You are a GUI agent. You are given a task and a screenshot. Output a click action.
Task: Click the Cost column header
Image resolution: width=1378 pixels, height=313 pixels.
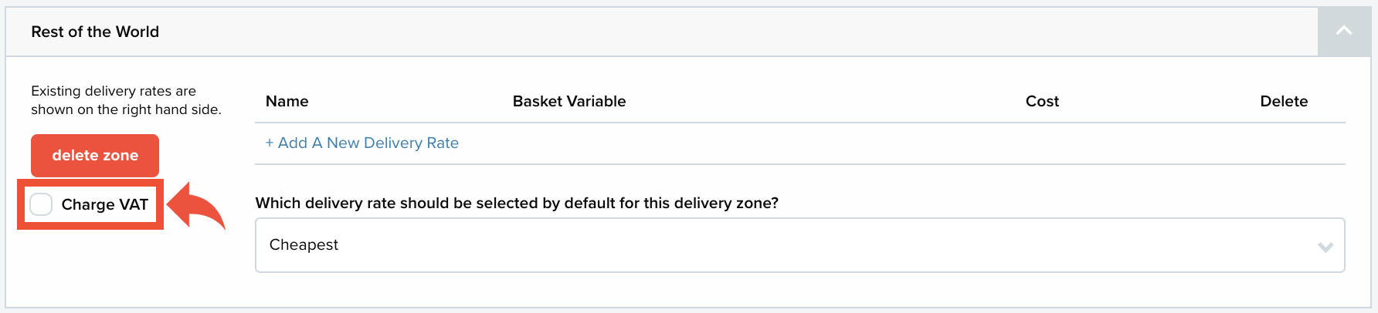(1042, 101)
